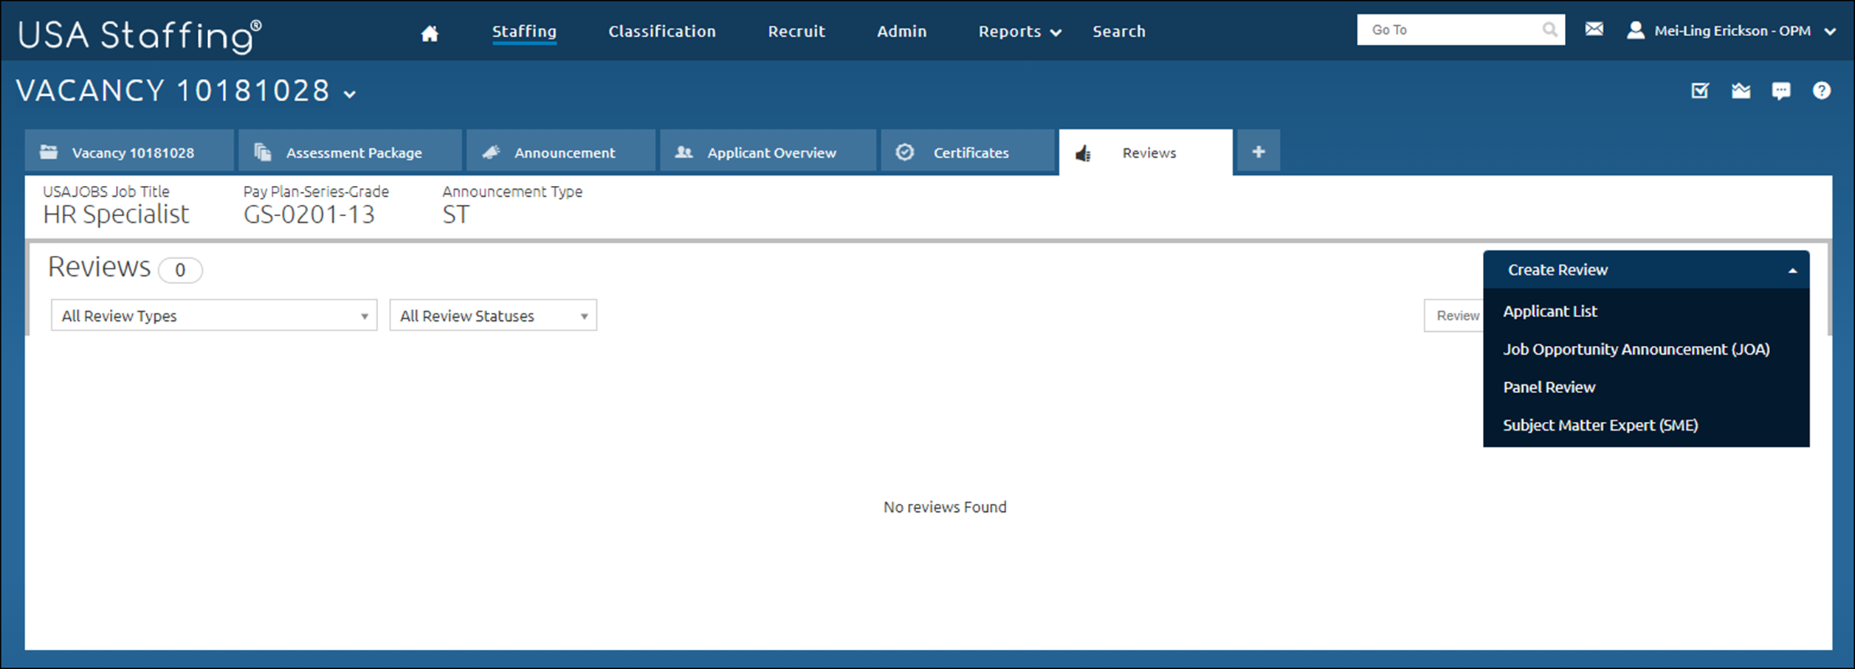Open the Search menu item

click(1119, 31)
